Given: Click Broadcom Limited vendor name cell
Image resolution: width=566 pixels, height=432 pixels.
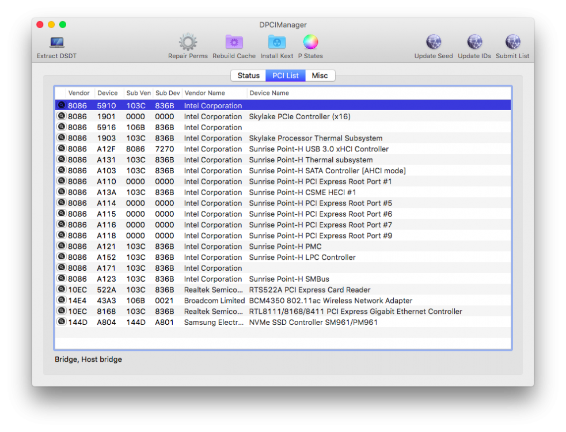Looking at the screenshot, I should [214, 301].
